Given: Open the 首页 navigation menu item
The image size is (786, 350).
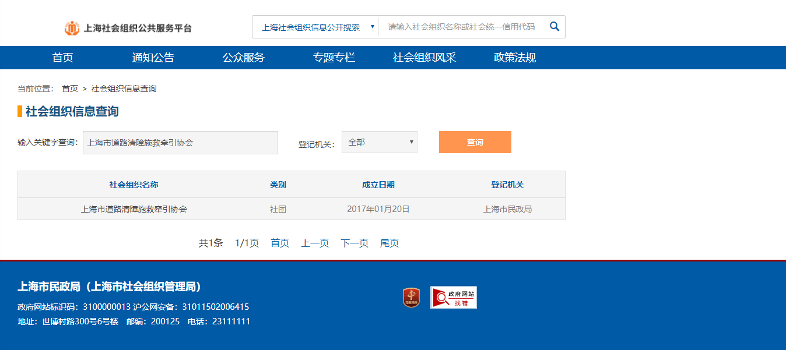Looking at the screenshot, I should [x=62, y=58].
